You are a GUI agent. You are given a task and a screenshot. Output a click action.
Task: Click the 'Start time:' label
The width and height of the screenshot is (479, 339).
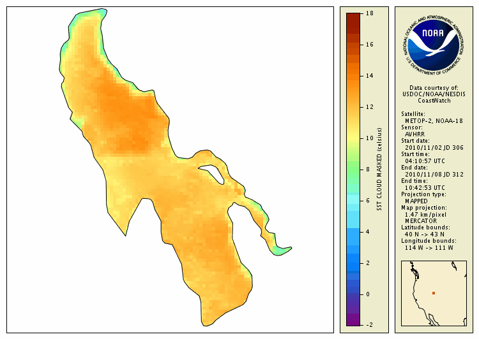click(416, 154)
